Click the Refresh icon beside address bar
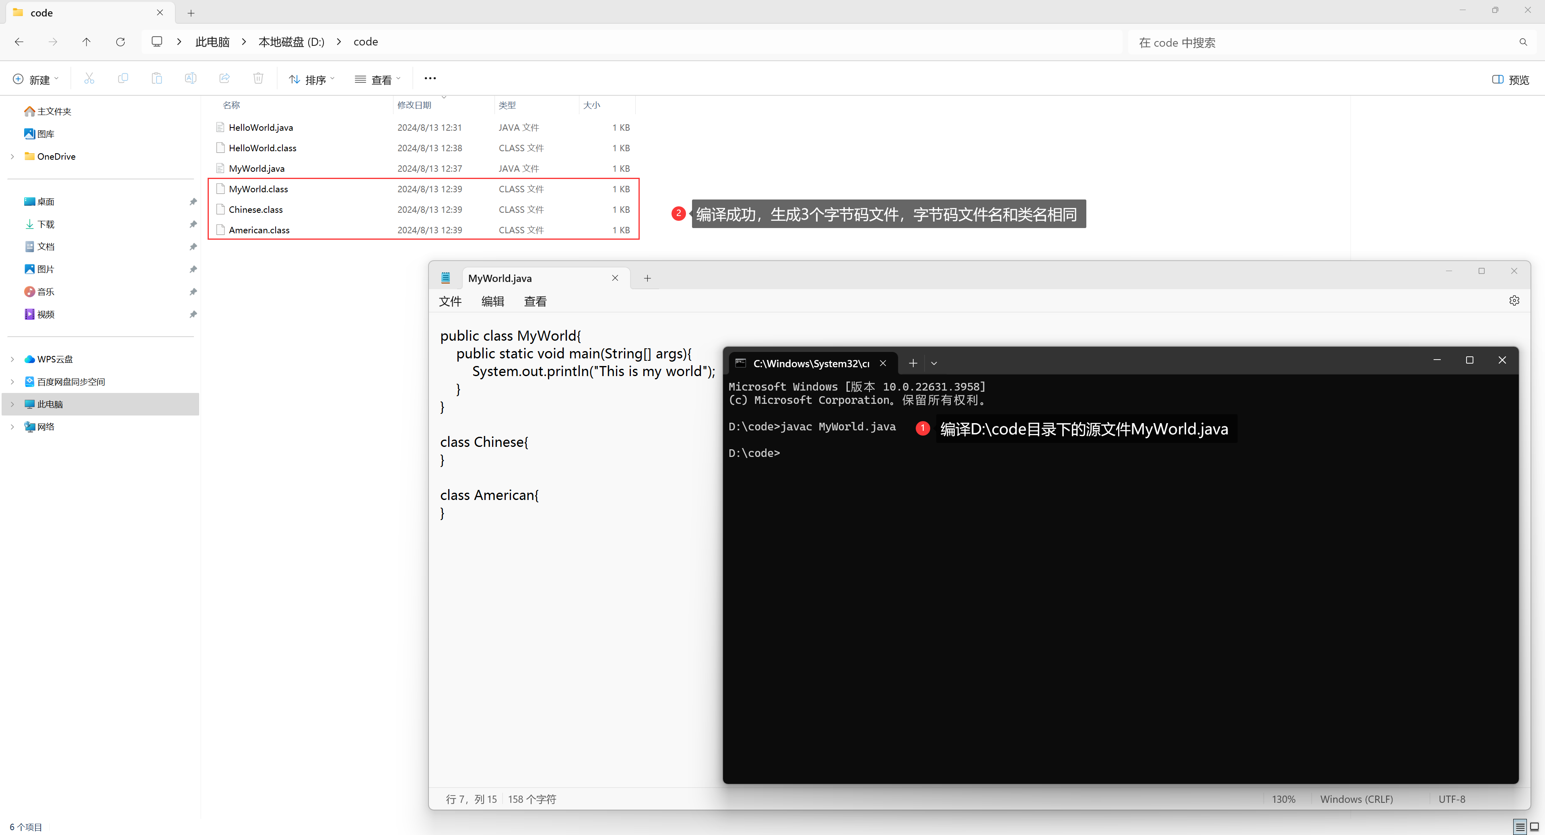This screenshot has width=1545, height=835. click(x=121, y=42)
